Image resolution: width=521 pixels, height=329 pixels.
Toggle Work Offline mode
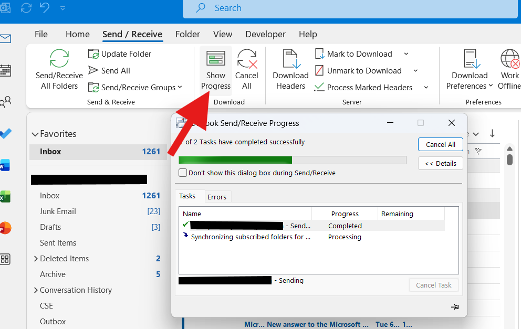(509, 70)
